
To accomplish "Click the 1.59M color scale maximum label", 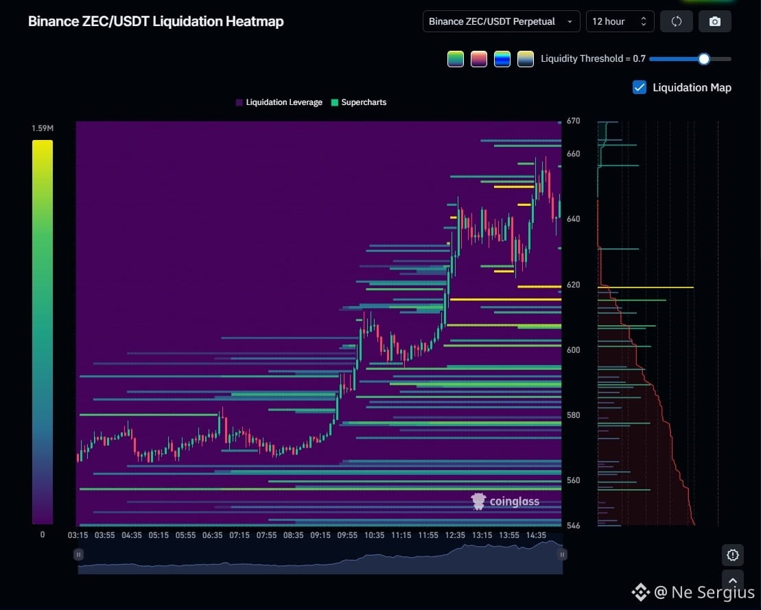I will (43, 128).
